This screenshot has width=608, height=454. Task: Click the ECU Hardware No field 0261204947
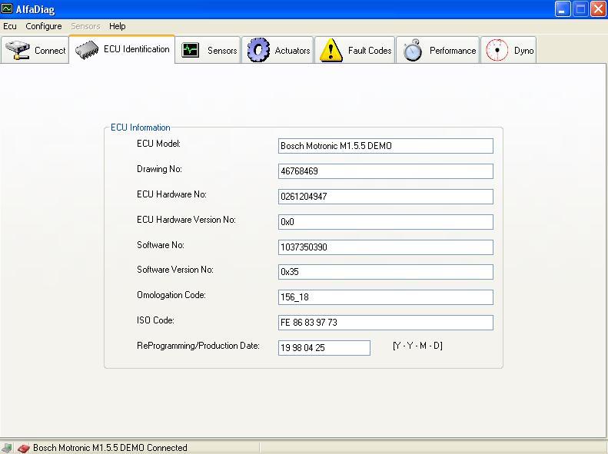tap(385, 197)
